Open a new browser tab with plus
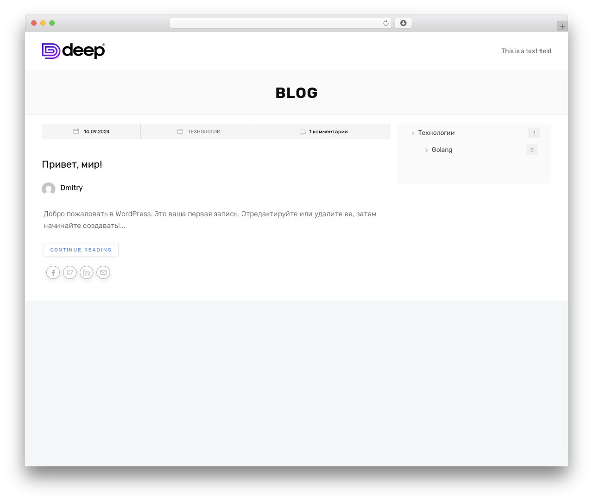The height and width of the screenshot is (502, 593). 562,26
